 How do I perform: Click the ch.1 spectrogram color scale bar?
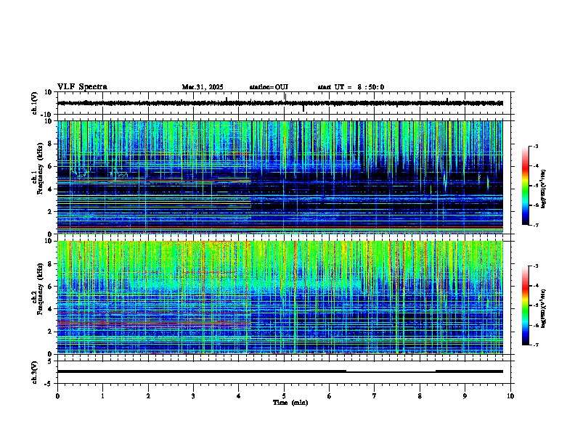click(526, 186)
